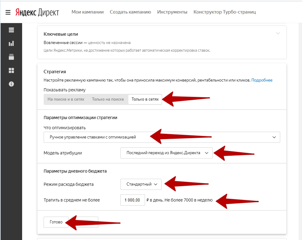Image resolution: width=302 pixels, height=240 pixels.
Task: Click the Яндекс Директ logo
Action: pyautogui.click(x=37, y=12)
